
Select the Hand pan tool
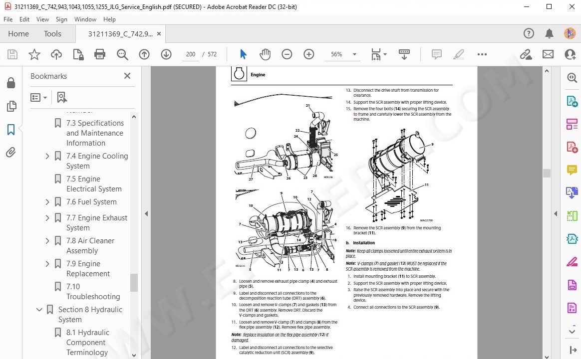(x=265, y=54)
